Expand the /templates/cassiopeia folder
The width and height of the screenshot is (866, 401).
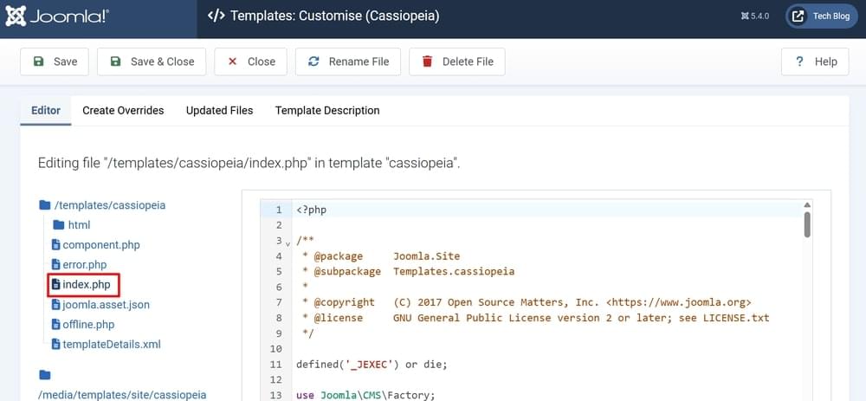coord(102,205)
